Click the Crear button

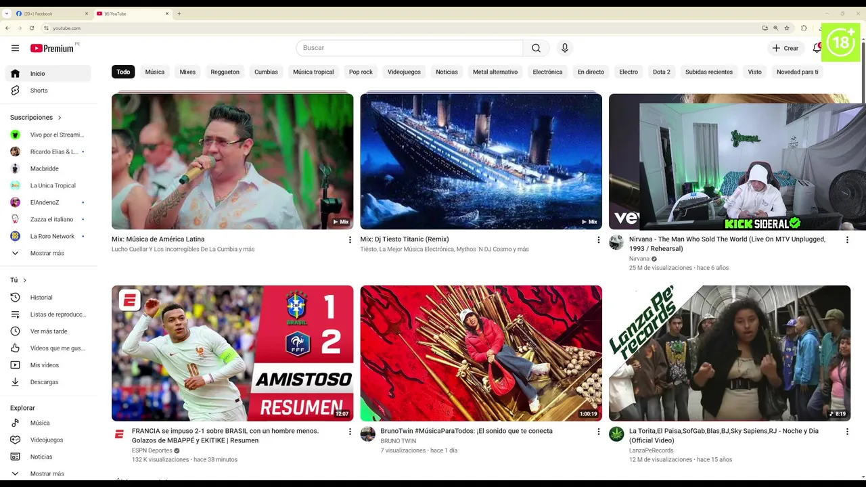pos(785,48)
